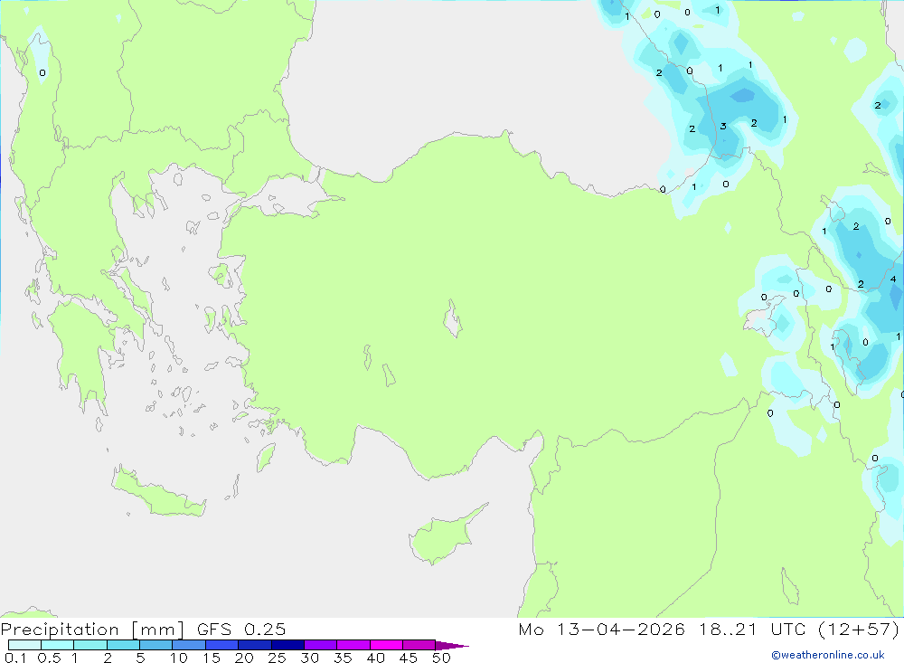Click the legend label '25'
This screenshot has width=904, height=663.
tap(277, 658)
